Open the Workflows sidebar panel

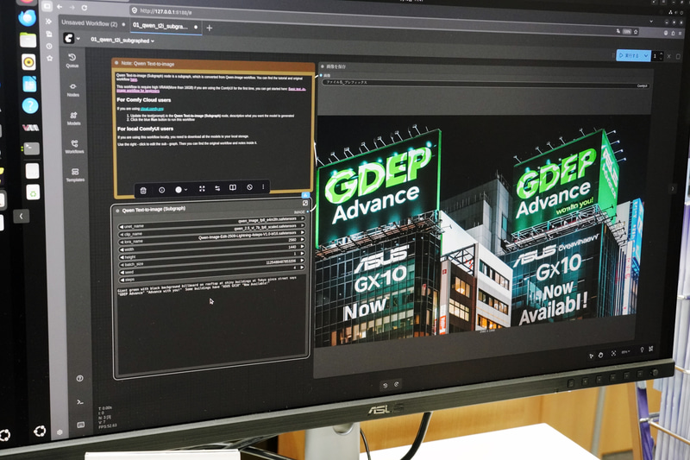pyautogui.click(x=74, y=147)
